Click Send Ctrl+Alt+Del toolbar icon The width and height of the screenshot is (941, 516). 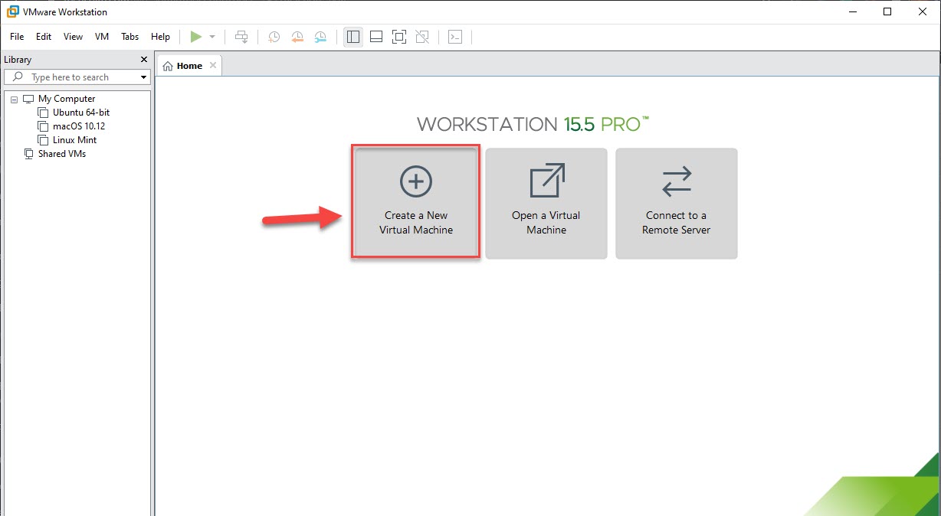point(241,37)
